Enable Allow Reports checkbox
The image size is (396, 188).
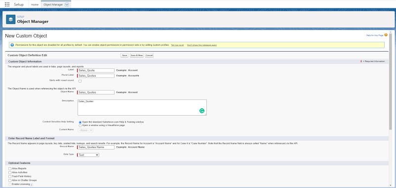click(x=10, y=169)
